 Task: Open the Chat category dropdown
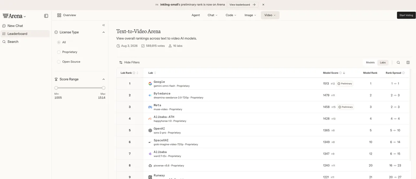(x=213, y=15)
